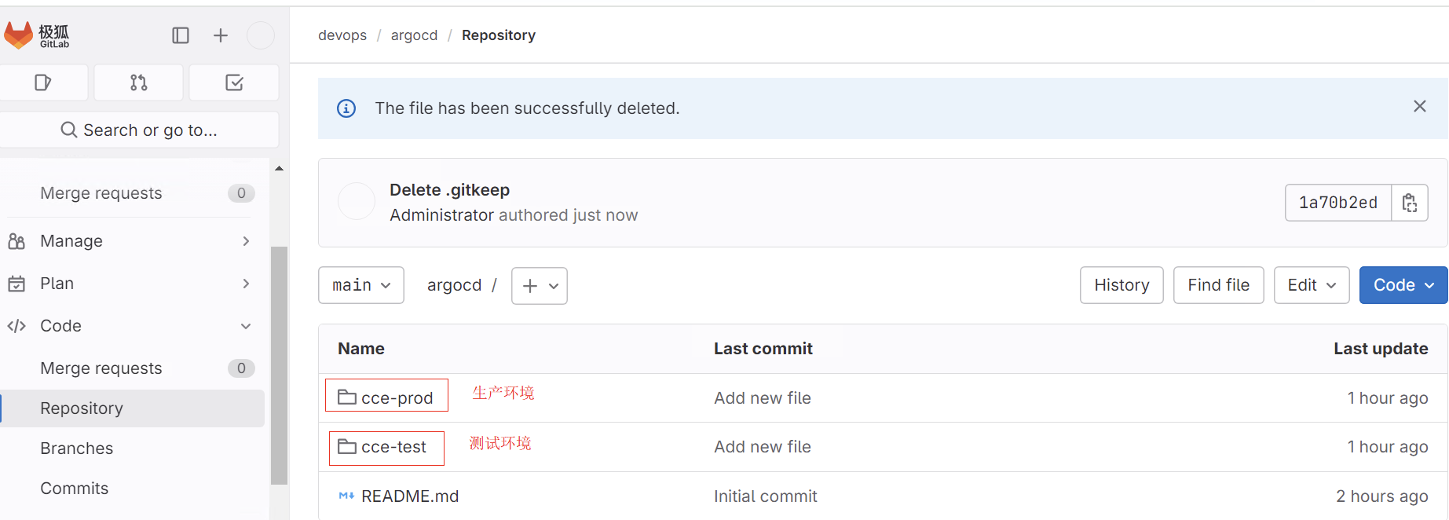This screenshot has height=520, width=1449.
Task: Open the issues icon in the sidebar
Action: [x=43, y=82]
